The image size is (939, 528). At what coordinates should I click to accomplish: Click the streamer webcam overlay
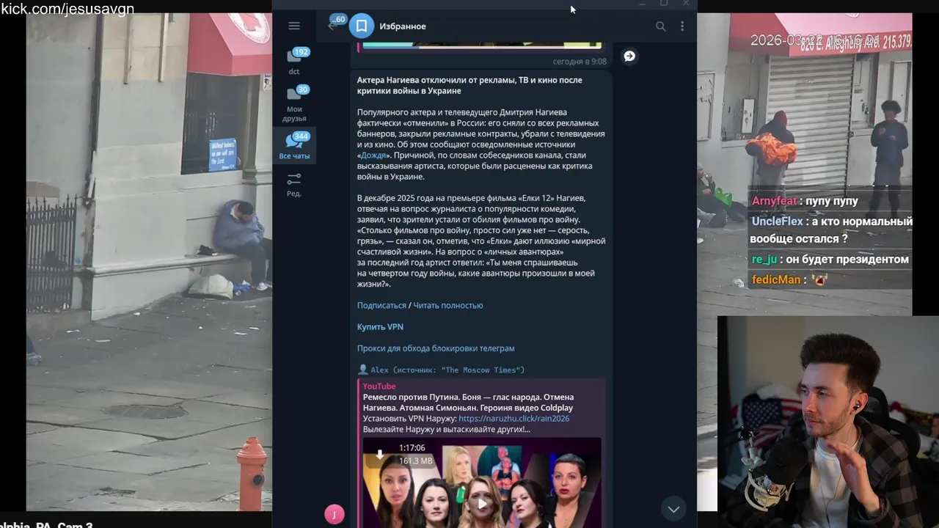pos(828,422)
